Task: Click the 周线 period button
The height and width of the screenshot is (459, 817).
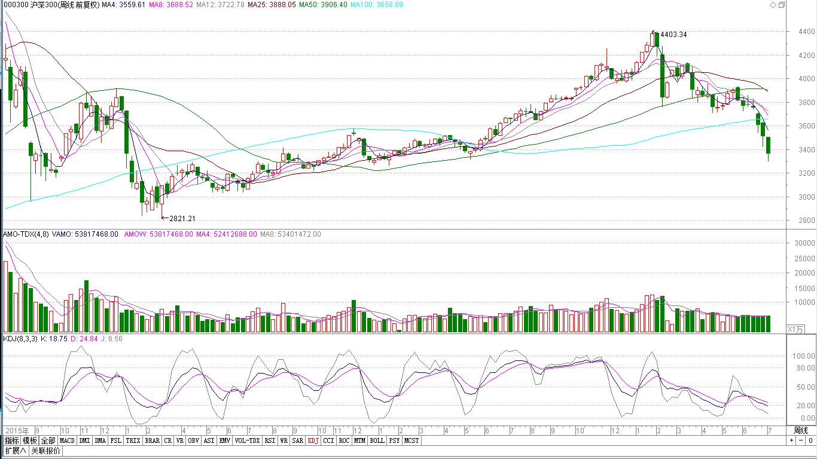Action: coord(801,430)
